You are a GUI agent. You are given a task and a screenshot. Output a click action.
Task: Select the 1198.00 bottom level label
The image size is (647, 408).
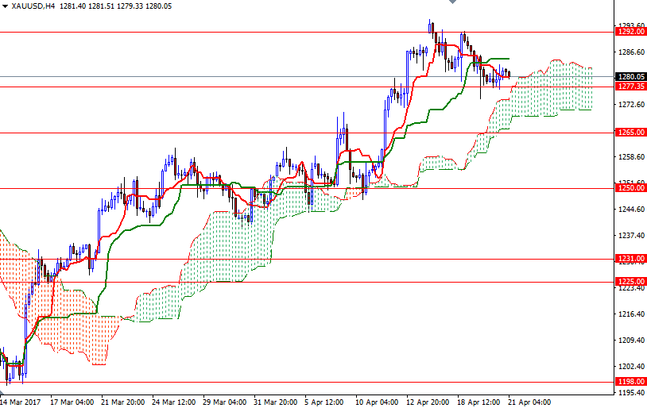tap(630, 382)
